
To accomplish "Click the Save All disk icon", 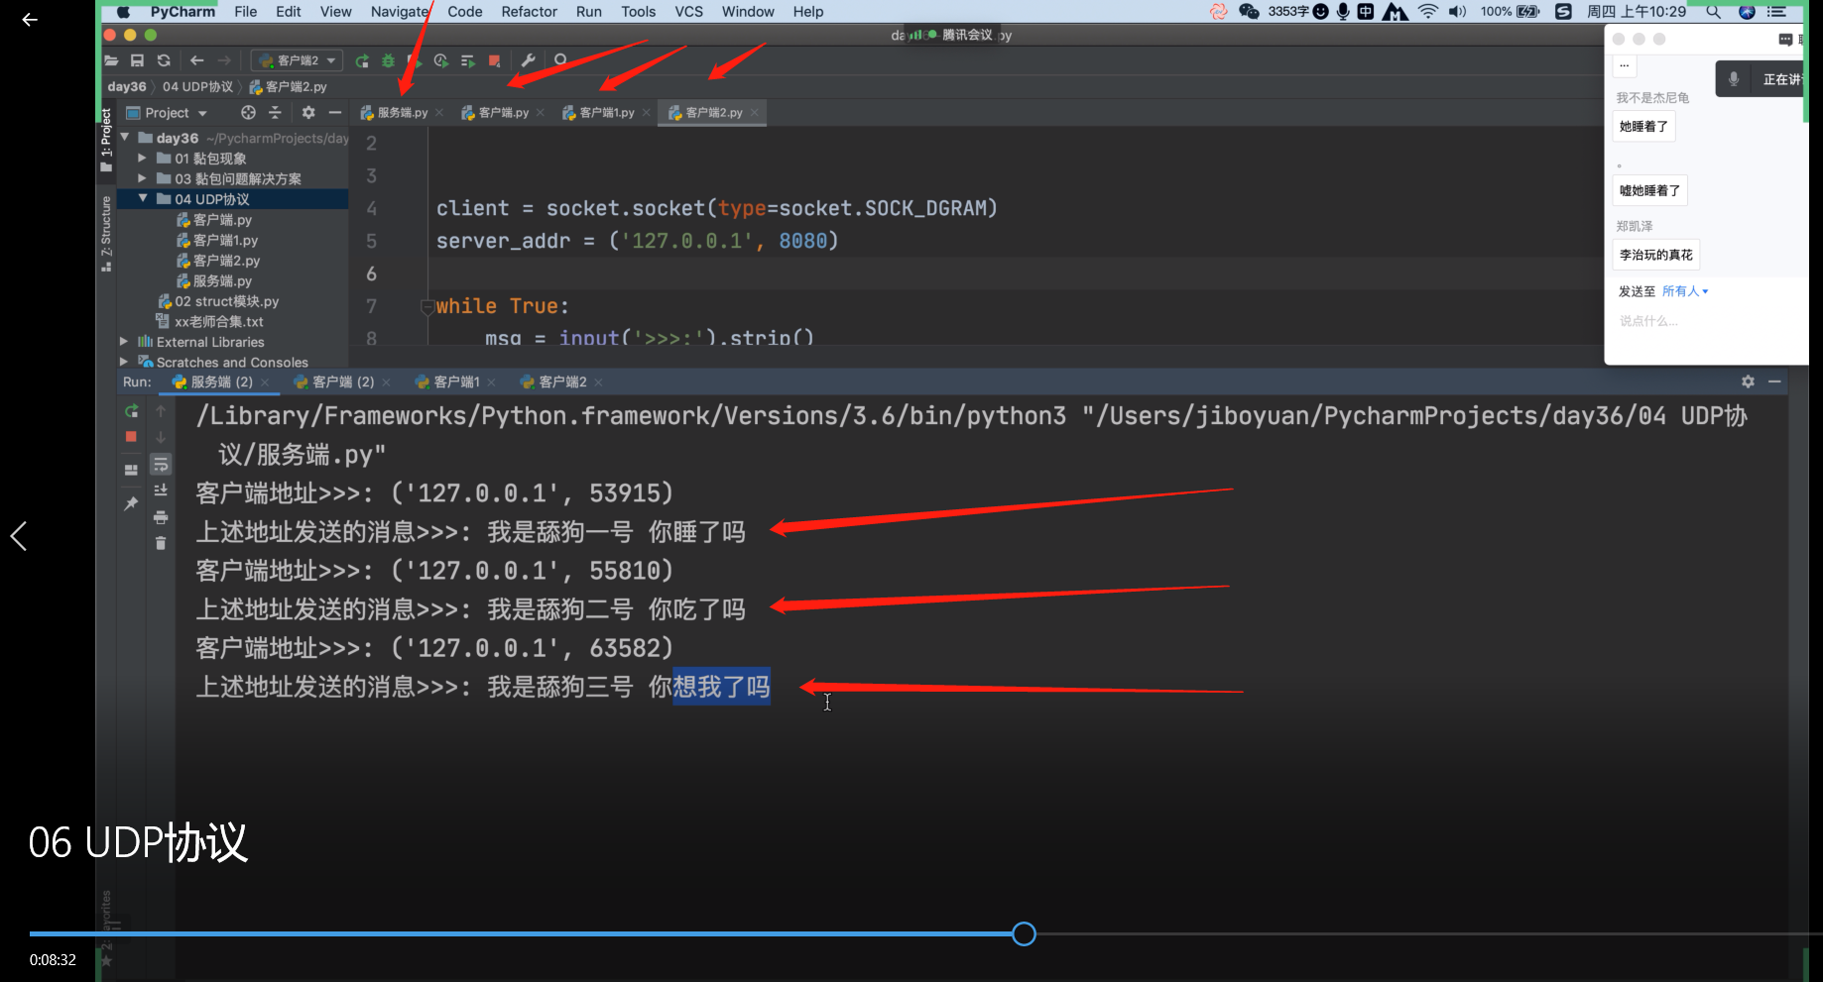I will (x=137, y=60).
